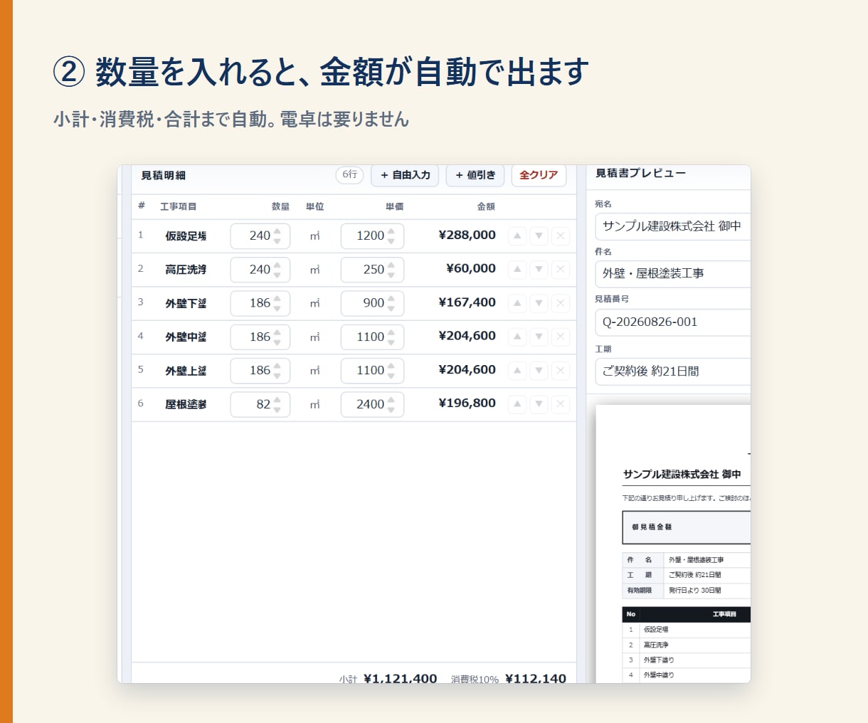Click the 仮設足場 item name

[x=186, y=236]
